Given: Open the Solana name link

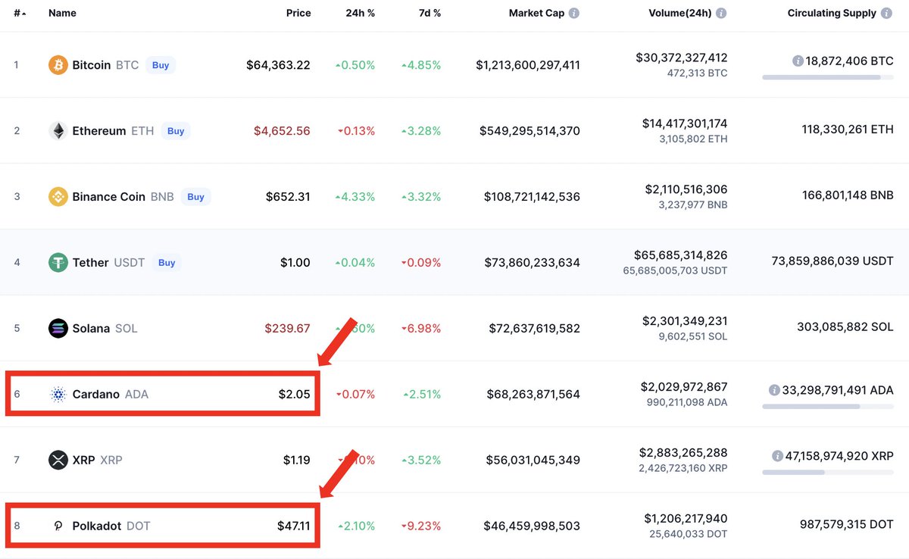Looking at the screenshot, I should (x=91, y=329).
